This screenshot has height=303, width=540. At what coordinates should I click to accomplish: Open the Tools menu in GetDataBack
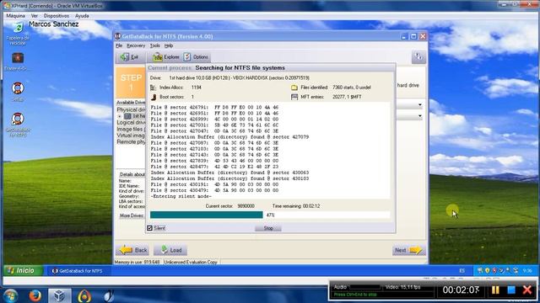click(x=154, y=45)
